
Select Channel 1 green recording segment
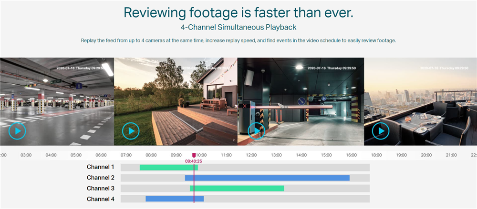coord(169,168)
